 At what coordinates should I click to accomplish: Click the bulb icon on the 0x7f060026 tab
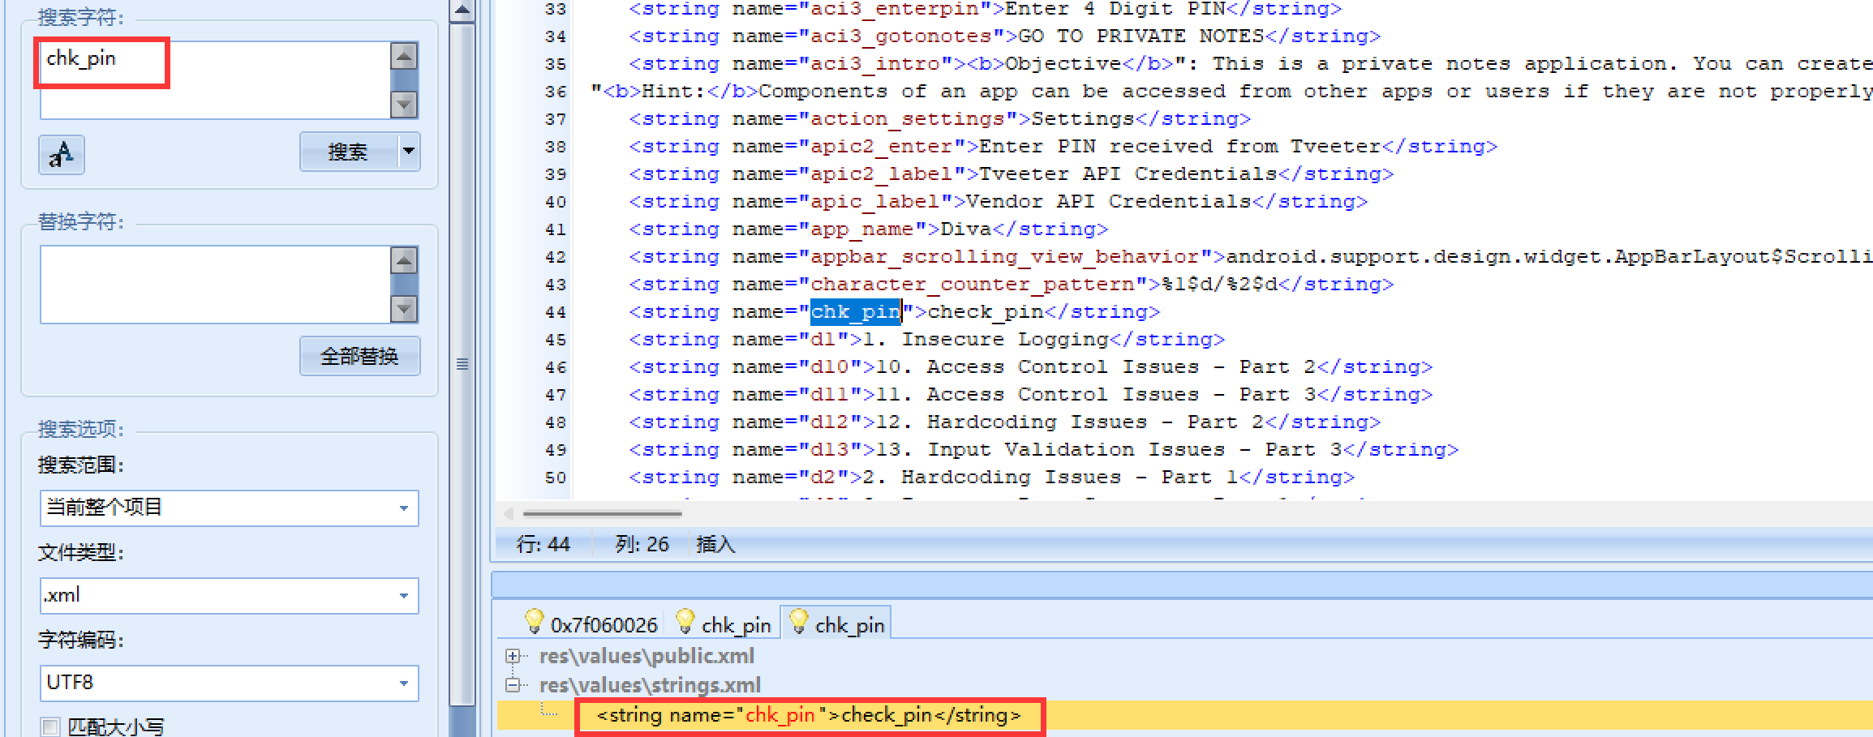534,622
